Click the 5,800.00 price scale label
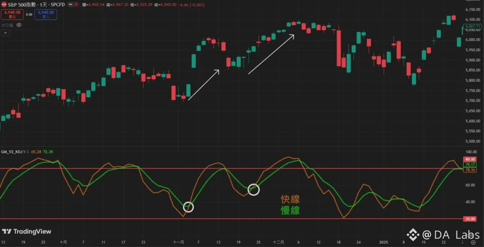This screenshot has height=247, width=484. [473, 80]
